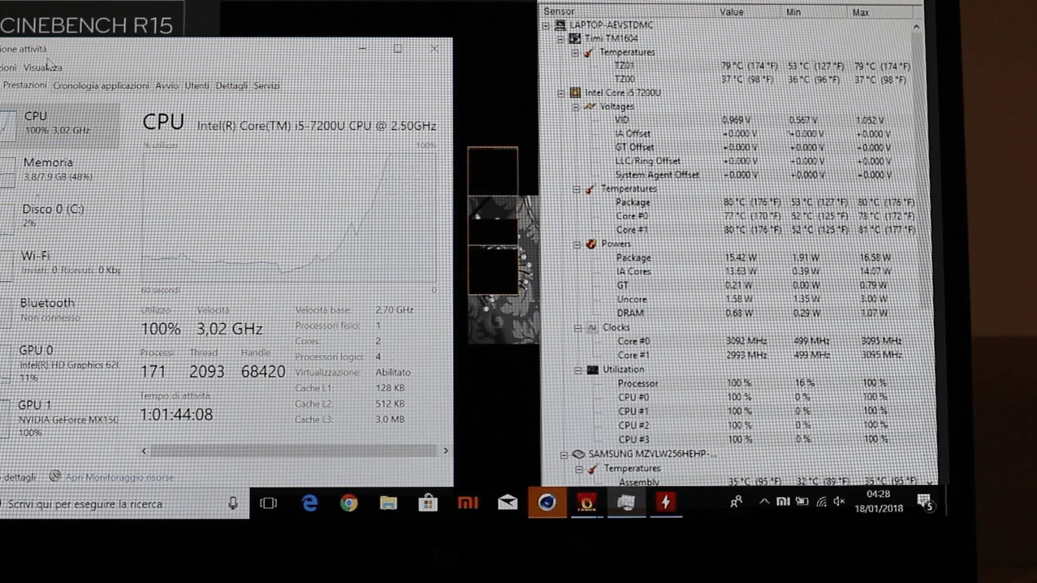Open the Utenti tab
This screenshot has width=1037, height=583.
[x=197, y=86]
